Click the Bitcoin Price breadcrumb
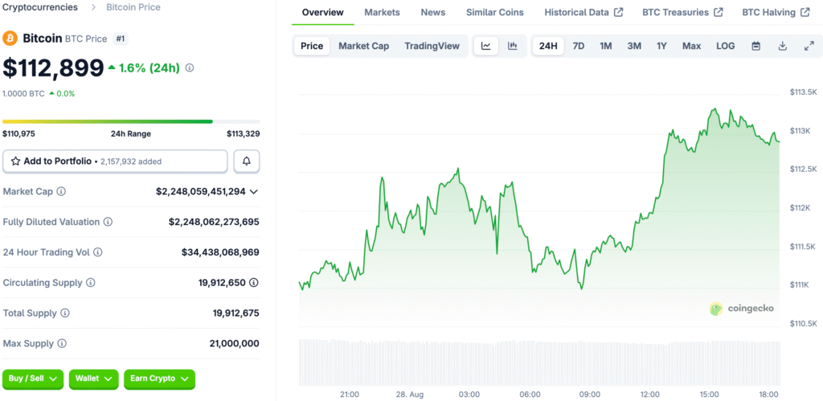This screenshot has height=401, width=823. coord(133,7)
